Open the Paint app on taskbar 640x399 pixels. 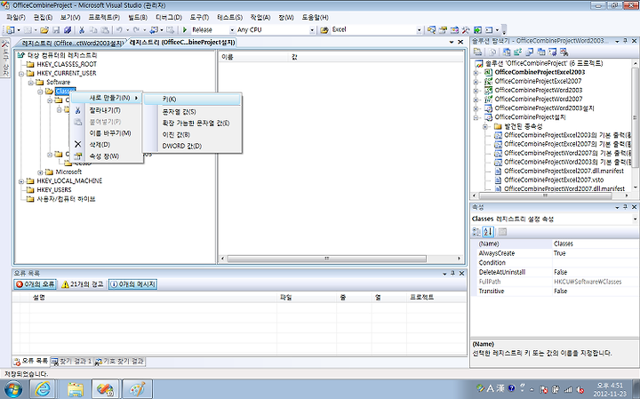(x=137, y=389)
